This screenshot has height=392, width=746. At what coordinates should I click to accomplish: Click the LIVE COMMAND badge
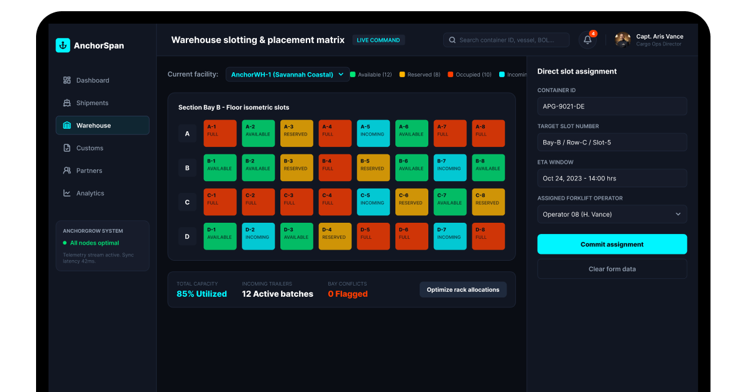point(379,40)
